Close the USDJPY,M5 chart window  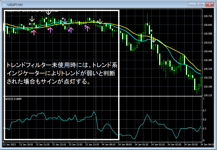coord(210,5)
